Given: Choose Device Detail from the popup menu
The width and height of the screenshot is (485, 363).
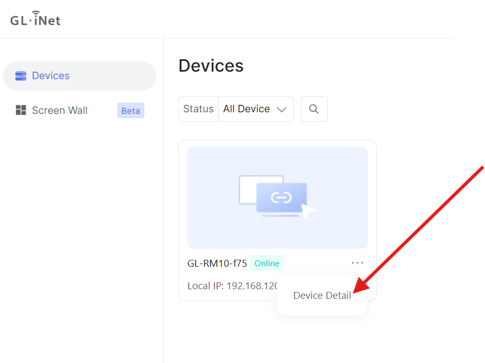Looking at the screenshot, I should pyautogui.click(x=322, y=296).
